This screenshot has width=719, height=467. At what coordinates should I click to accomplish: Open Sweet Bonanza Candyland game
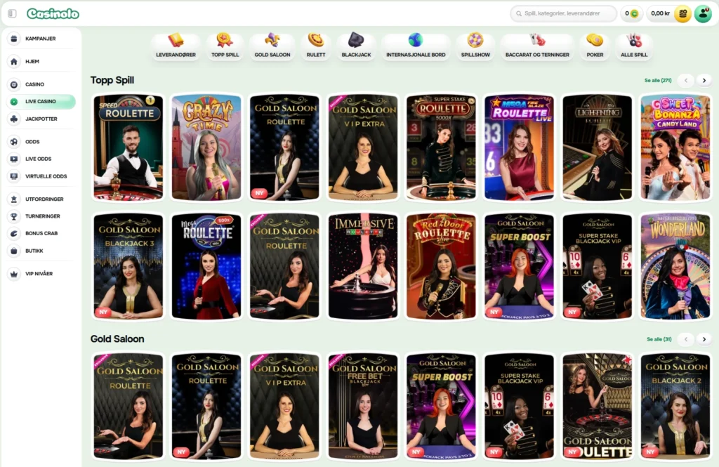click(675, 147)
